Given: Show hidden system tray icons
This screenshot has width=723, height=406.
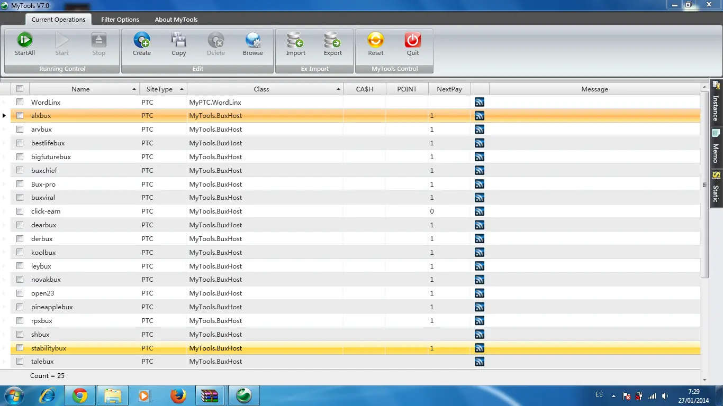Looking at the screenshot, I should 613,395.
